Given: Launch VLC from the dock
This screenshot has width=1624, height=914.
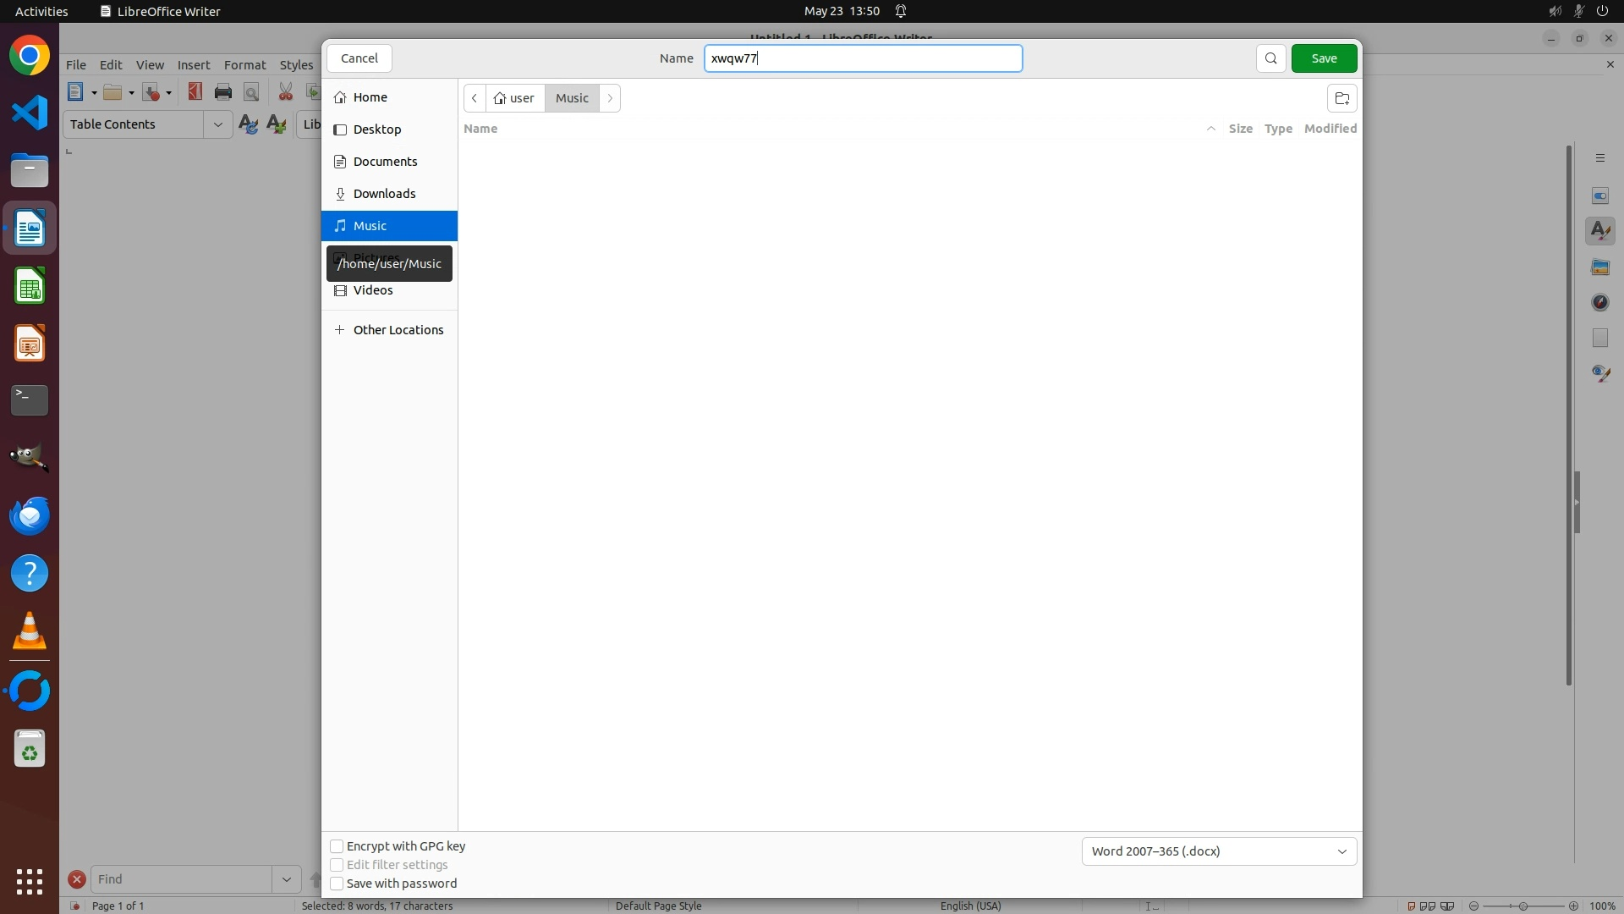Looking at the screenshot, I should tap(30, 631).
